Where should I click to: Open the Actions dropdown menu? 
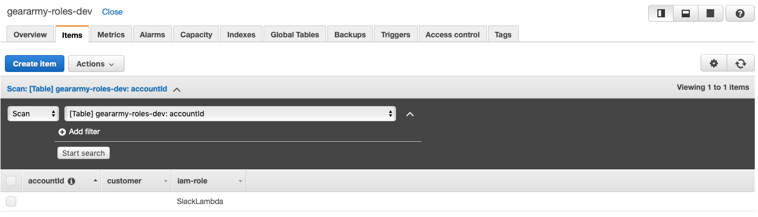click(96, 64)
